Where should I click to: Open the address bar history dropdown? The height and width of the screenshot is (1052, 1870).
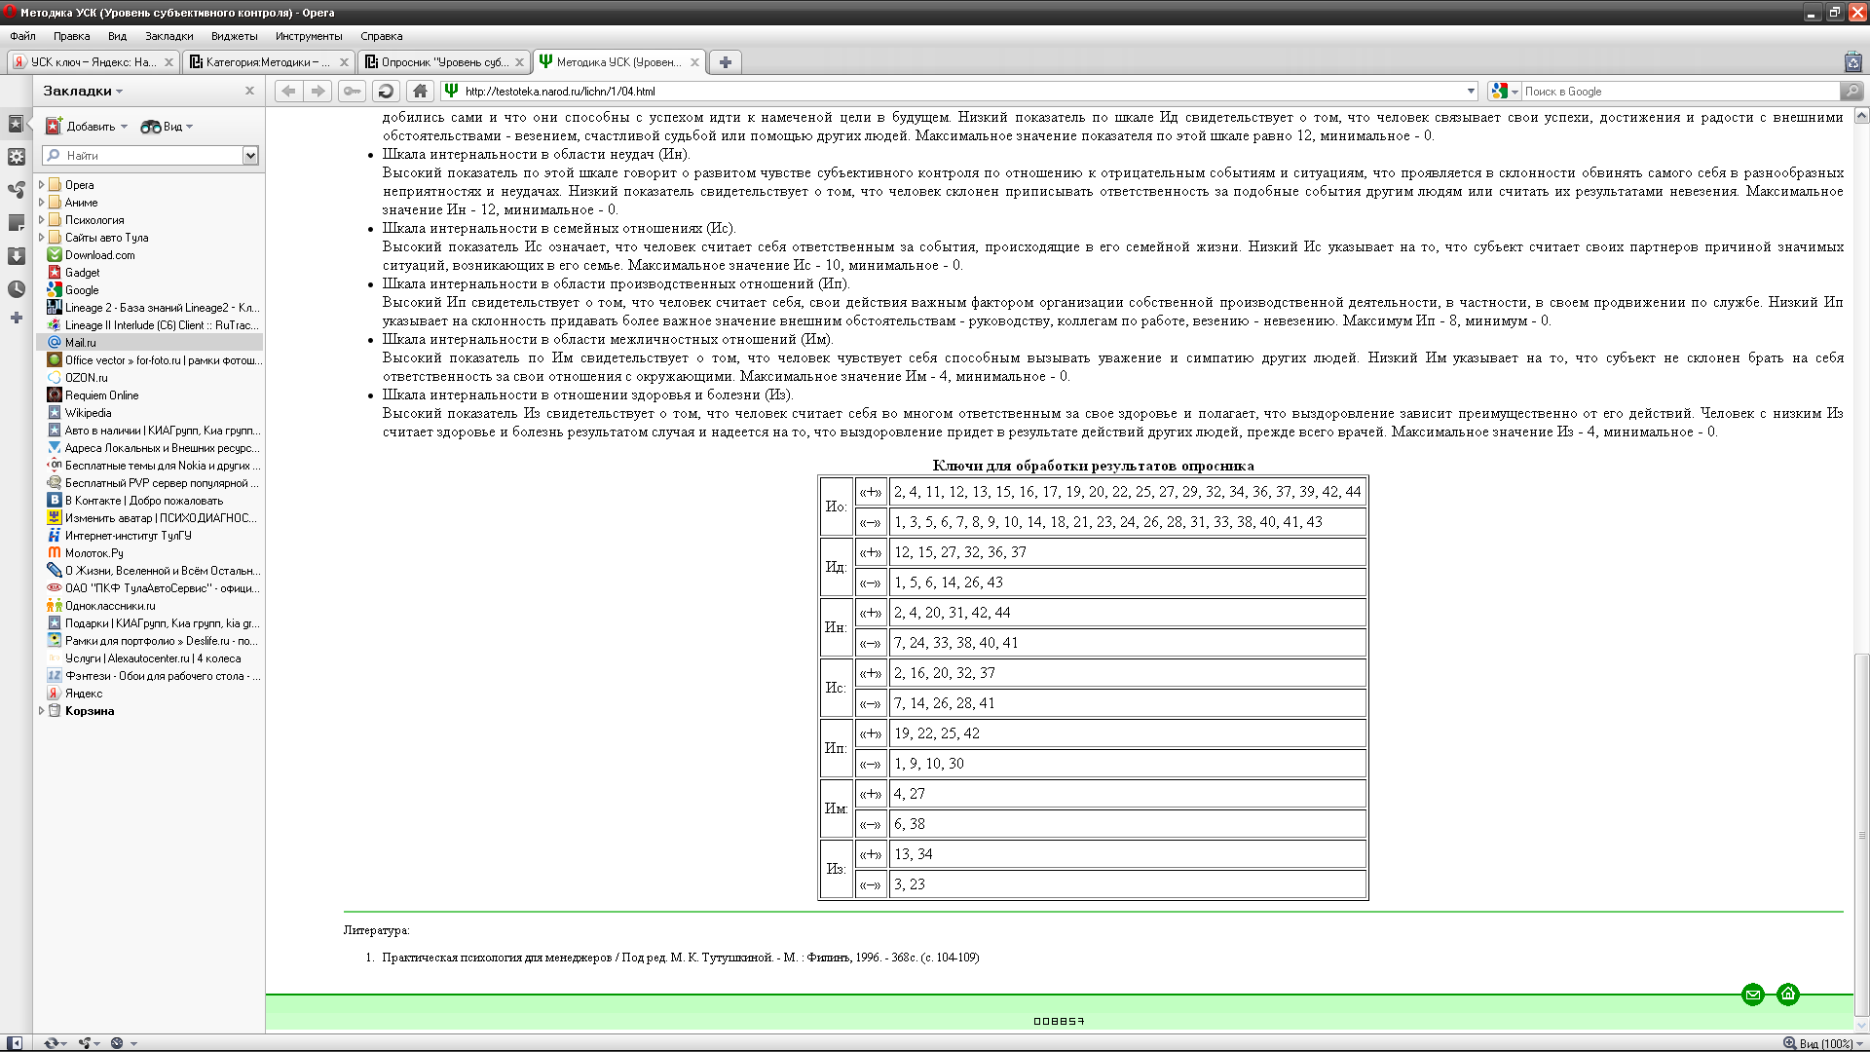[1471, 92]
